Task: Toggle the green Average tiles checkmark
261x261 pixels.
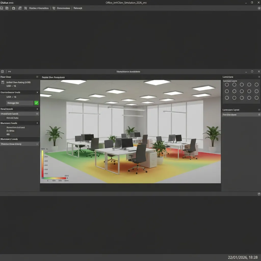Action: pos(36,103)
